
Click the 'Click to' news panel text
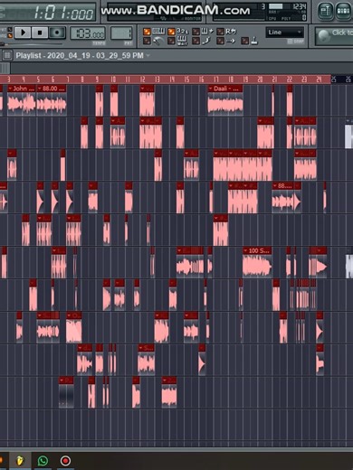pos(342,33)
